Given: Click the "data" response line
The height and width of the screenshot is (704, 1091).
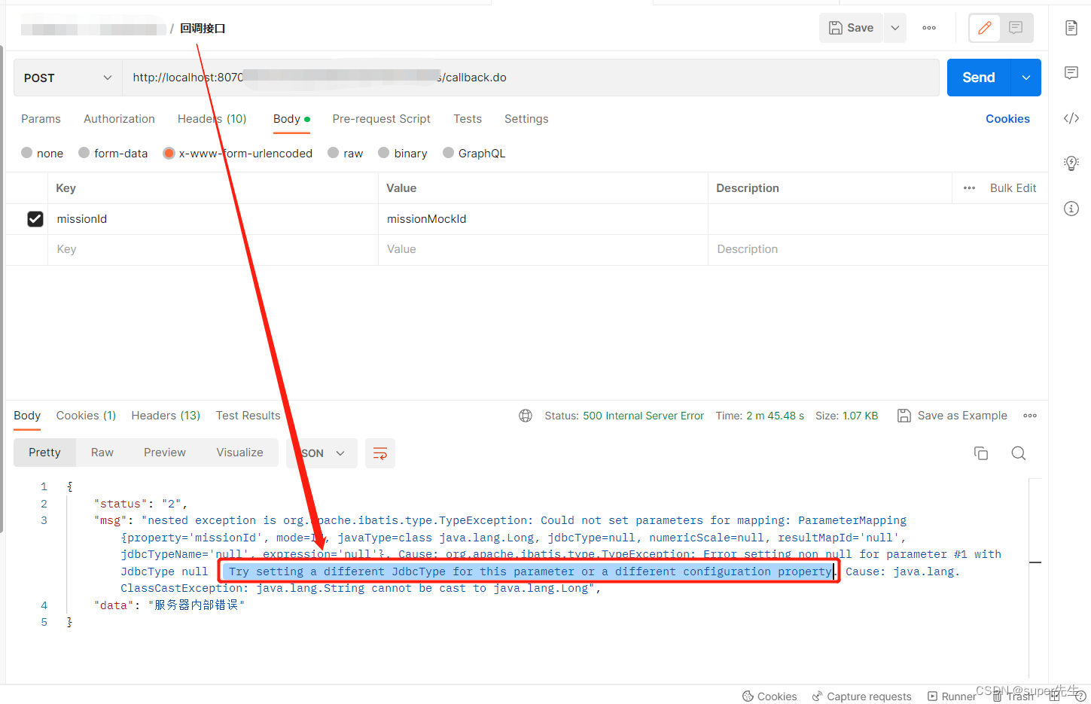Looking at the screenshot, I should point(169,605).
